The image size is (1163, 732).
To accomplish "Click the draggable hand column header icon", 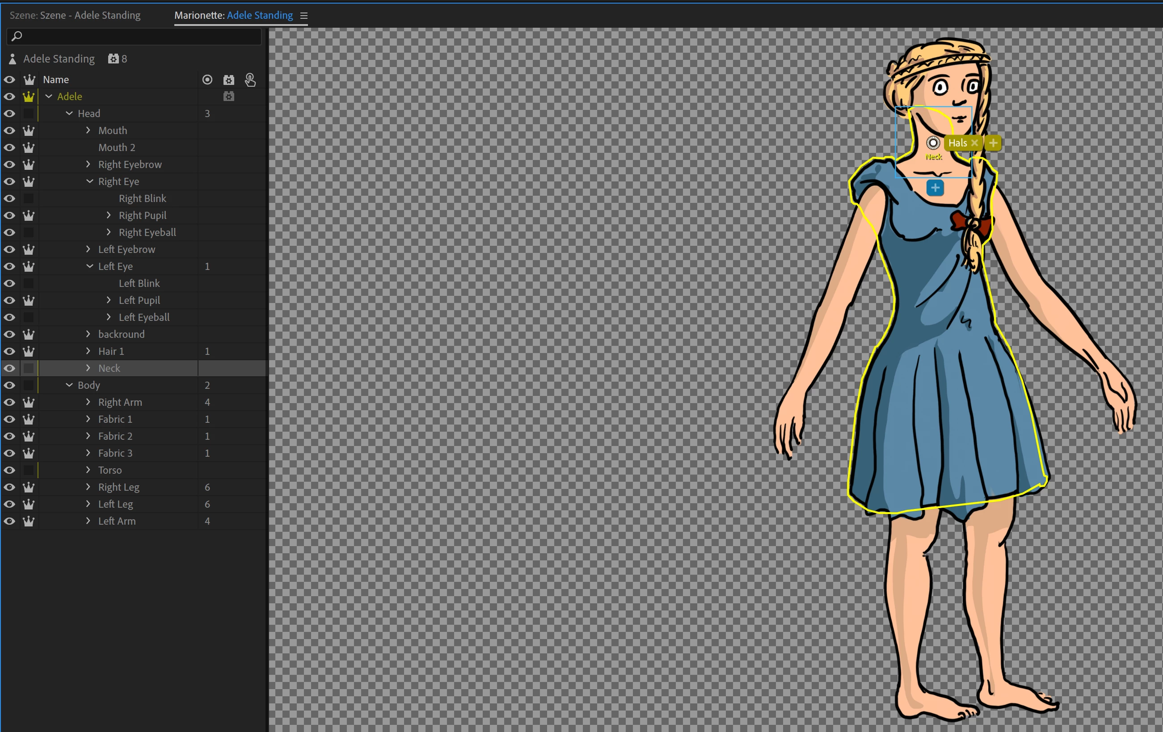I will tap(250, 80).
